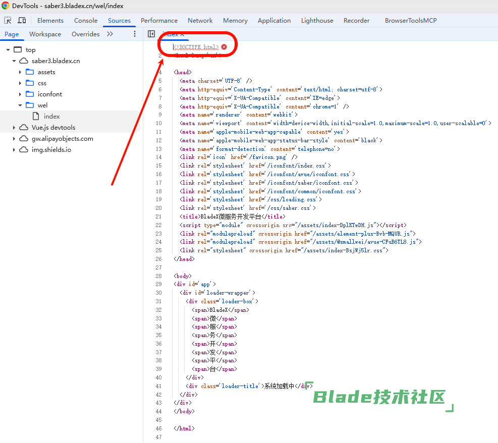Click the Vue.js devtools cloud icon
Image resolution: width=498 pixels, height=443 pixels.
tap(24, 128)
